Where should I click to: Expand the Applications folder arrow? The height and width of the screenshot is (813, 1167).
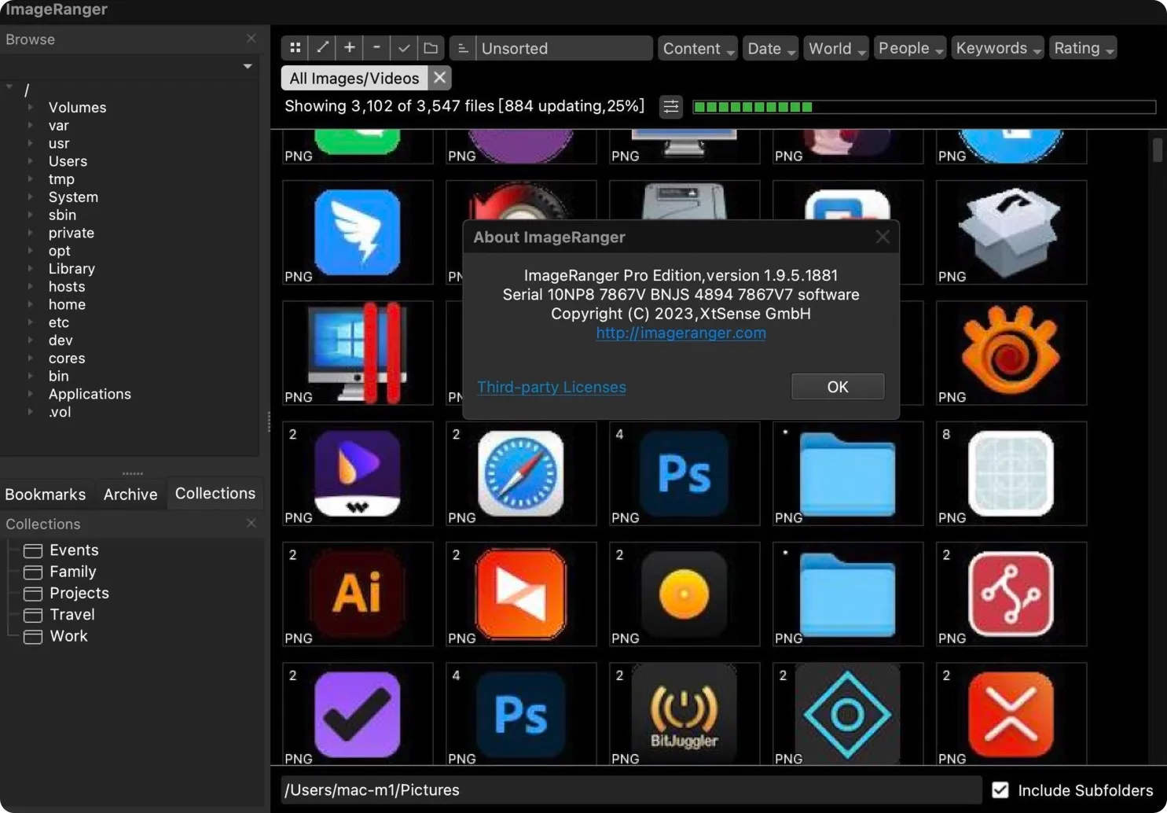(30, 393)
